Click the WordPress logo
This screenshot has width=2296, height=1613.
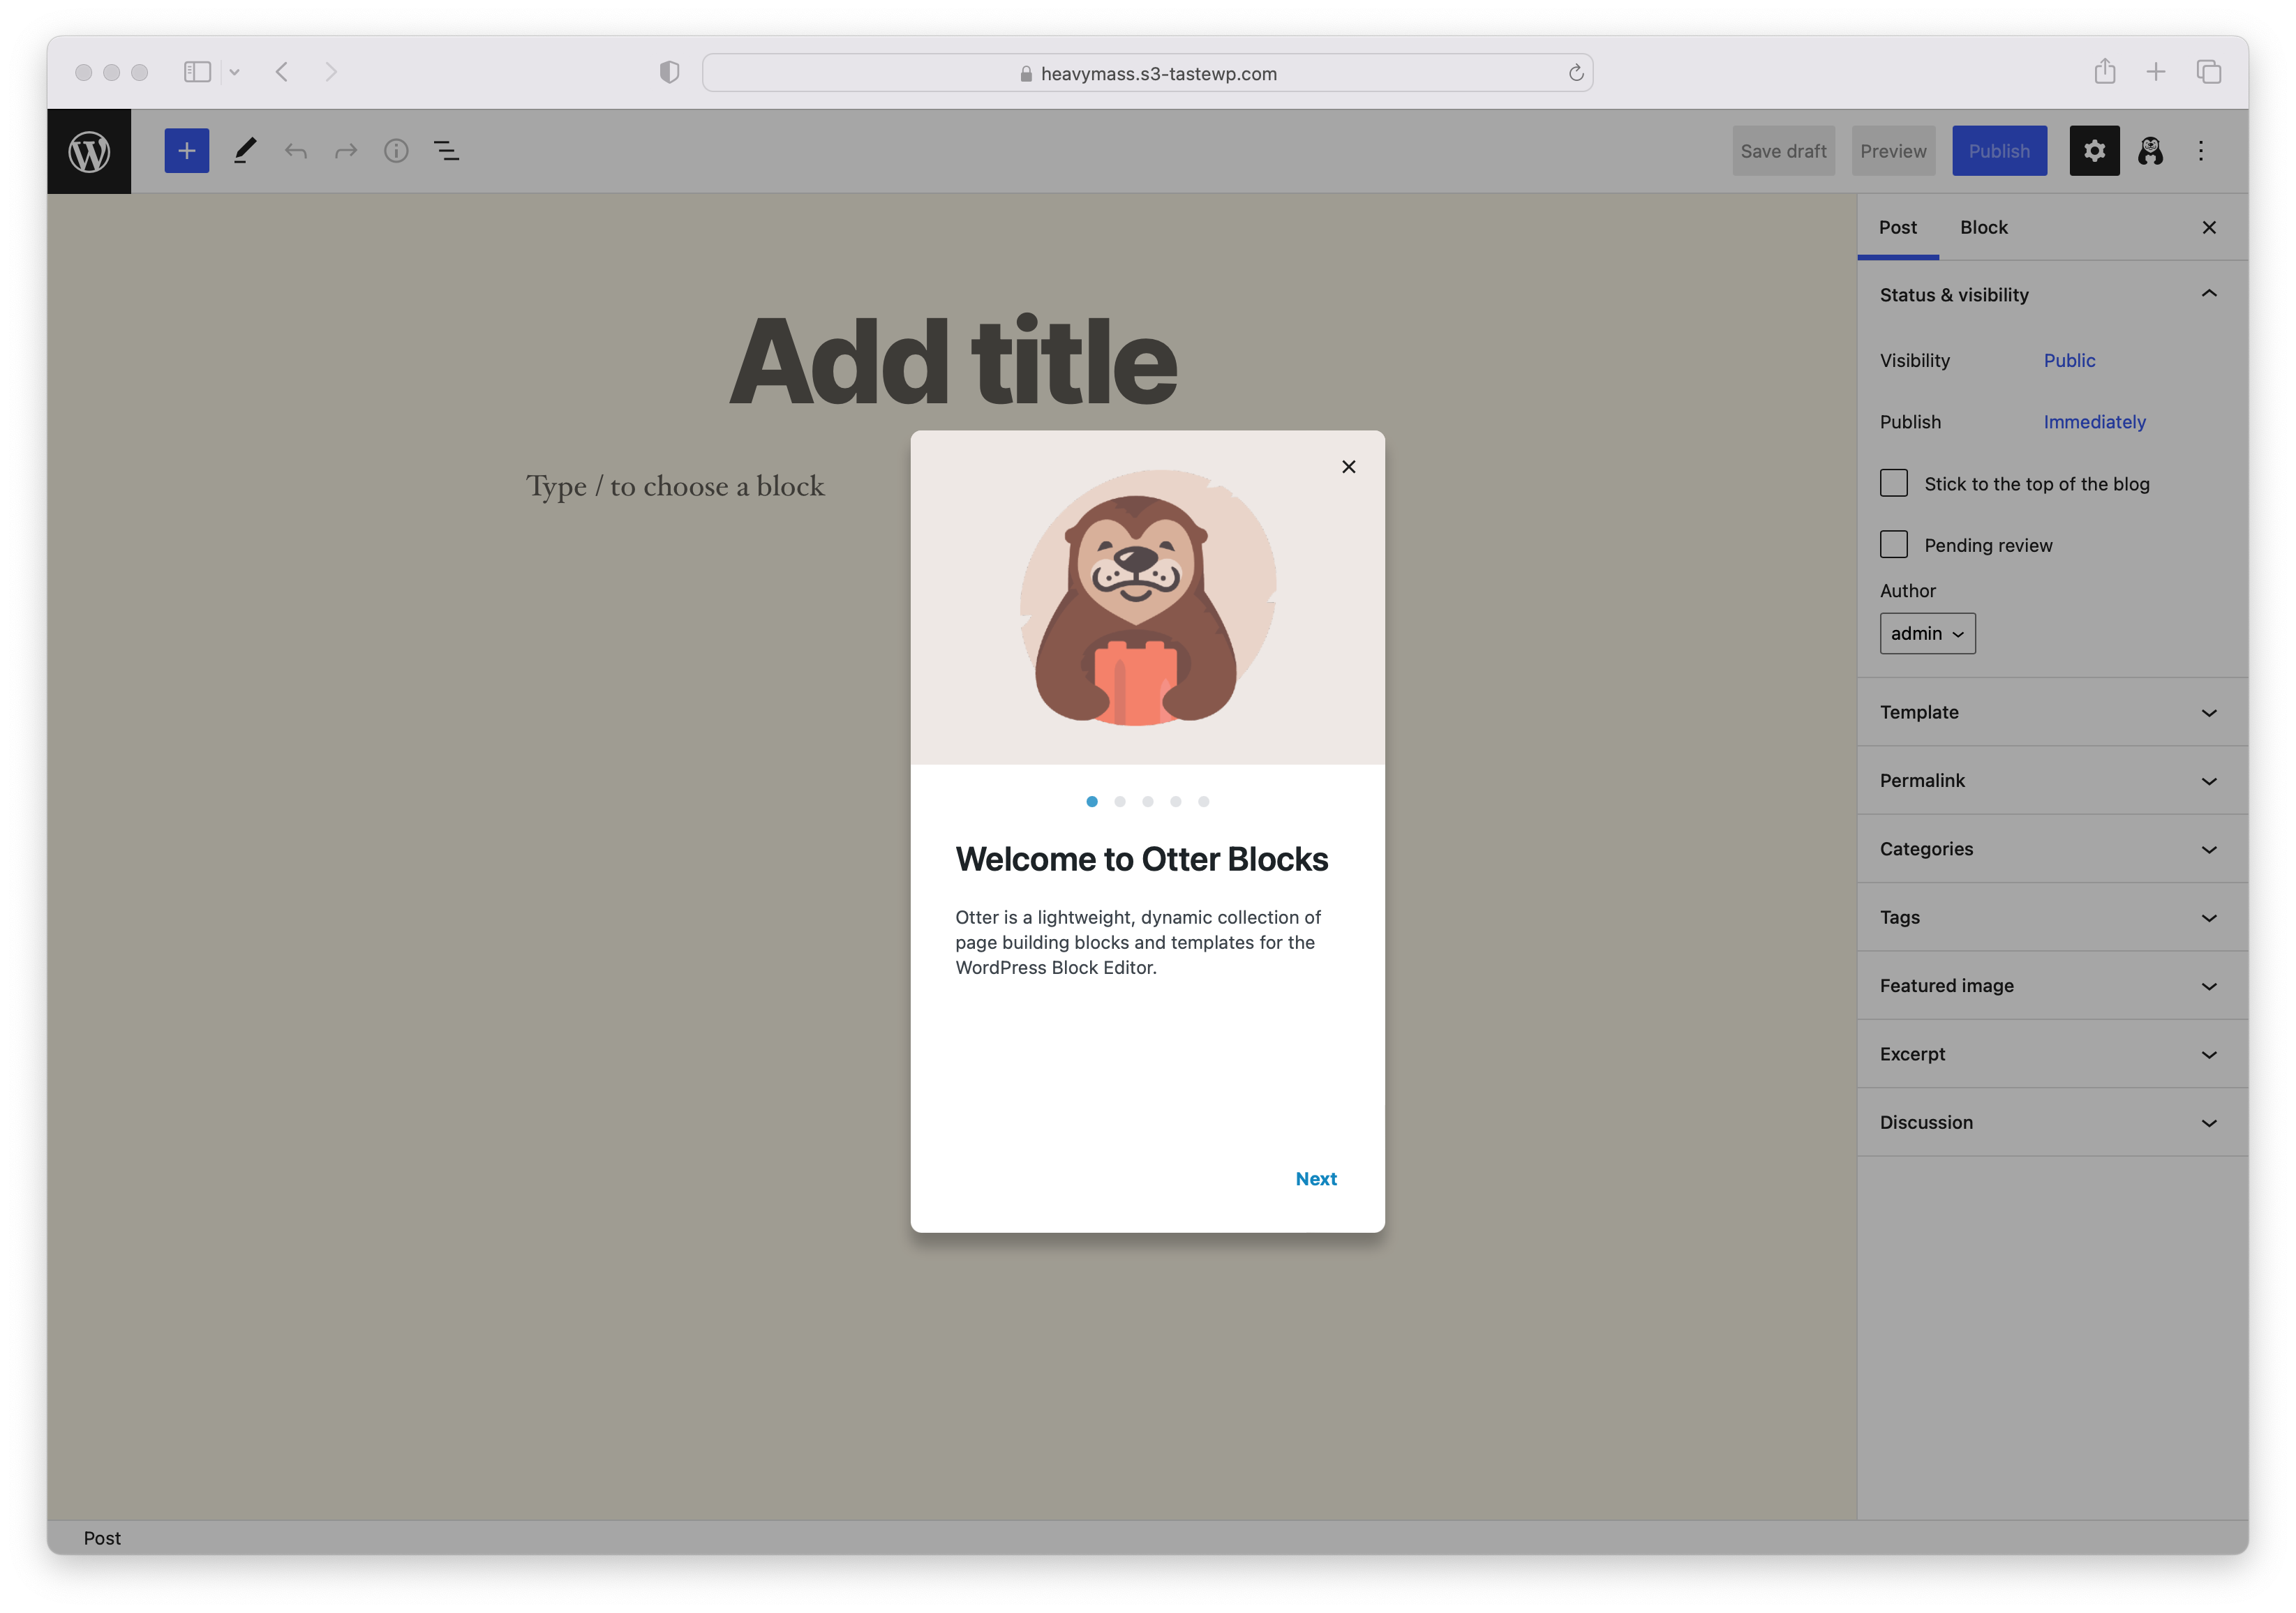pyautogui.click(x=89, y=150)
